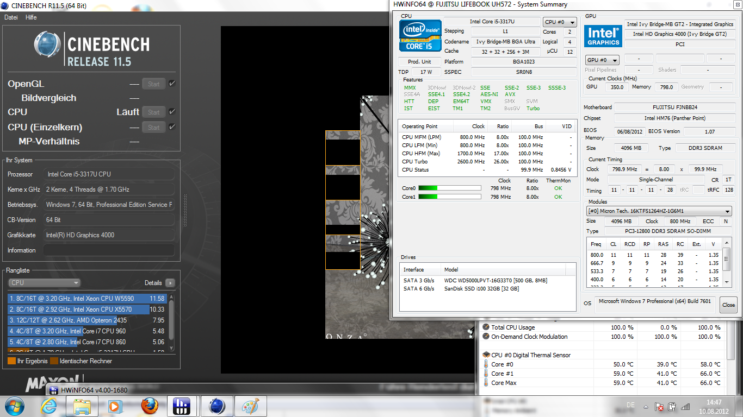Toggle the OpenGL test checkbox
The height and width of the screenshot is (417, 743).
tap(172, 84)
